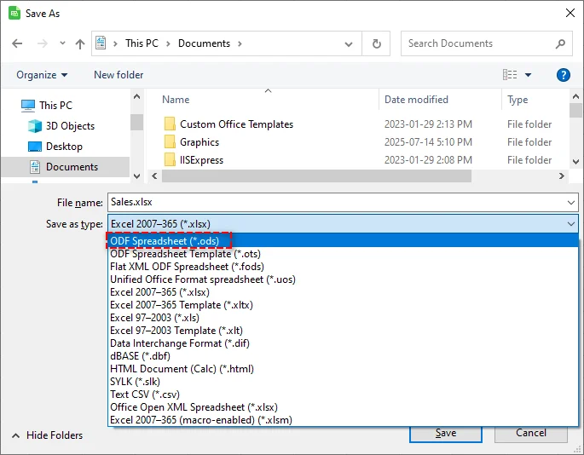Expand the address bar history dropdown
Viewport: 584px width, 455px height.
349,44
